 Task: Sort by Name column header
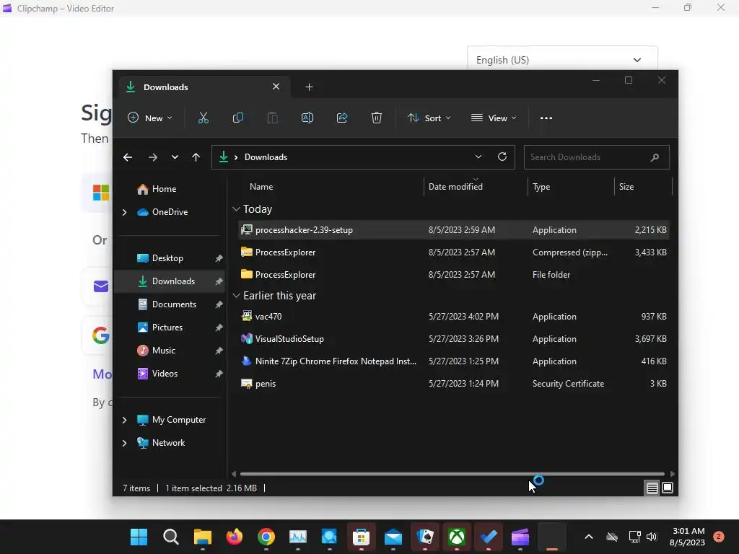[x=261, y=187]
